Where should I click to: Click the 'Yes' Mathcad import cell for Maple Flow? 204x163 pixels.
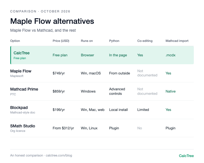[x=168, y=73]
